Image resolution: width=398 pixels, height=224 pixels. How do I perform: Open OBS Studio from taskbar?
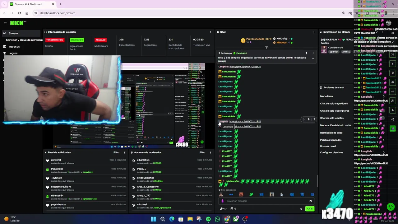click(245, 219)
